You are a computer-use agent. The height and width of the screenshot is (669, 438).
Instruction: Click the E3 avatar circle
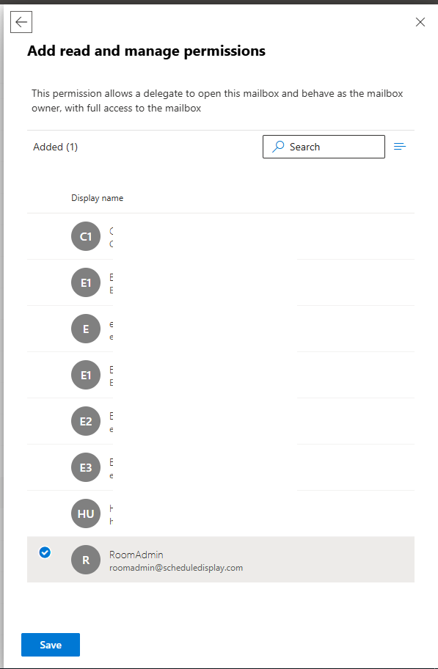coord(86,467)
